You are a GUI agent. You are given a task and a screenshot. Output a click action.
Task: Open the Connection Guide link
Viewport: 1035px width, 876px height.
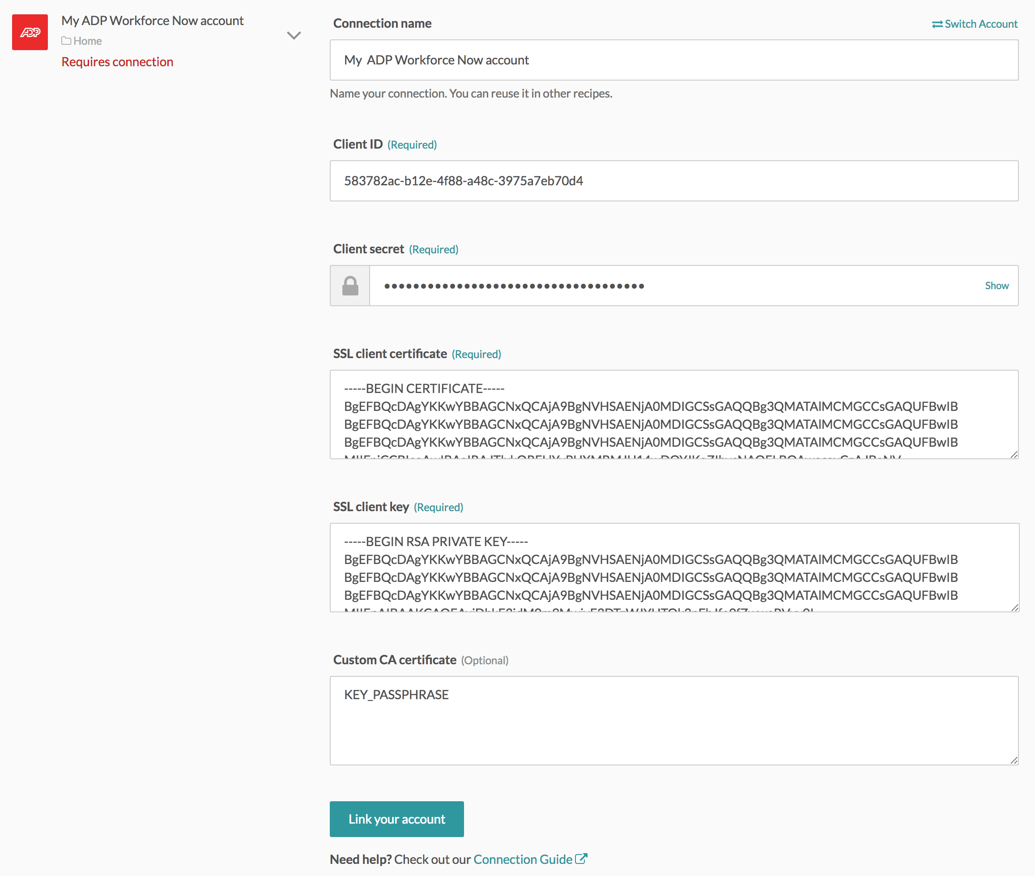click(522, 859)
